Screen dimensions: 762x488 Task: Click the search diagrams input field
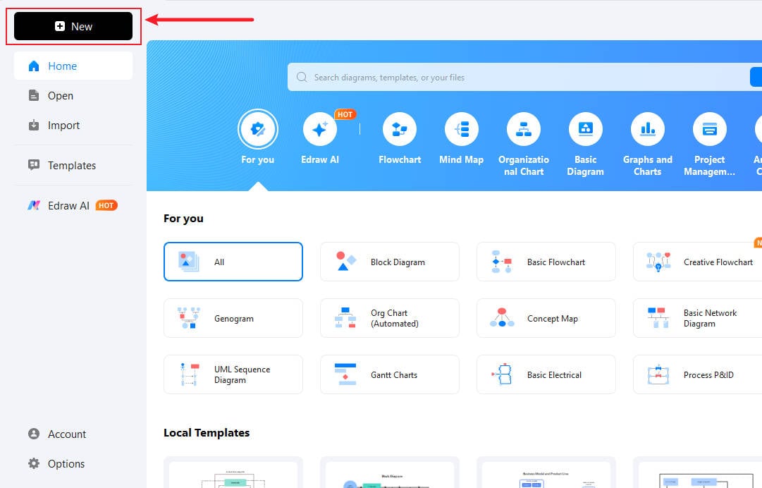pyautogui.click(x=518, y=78)
